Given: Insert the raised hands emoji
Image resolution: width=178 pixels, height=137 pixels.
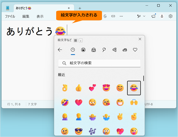Looking at the screenshot, I should (134, 102).
